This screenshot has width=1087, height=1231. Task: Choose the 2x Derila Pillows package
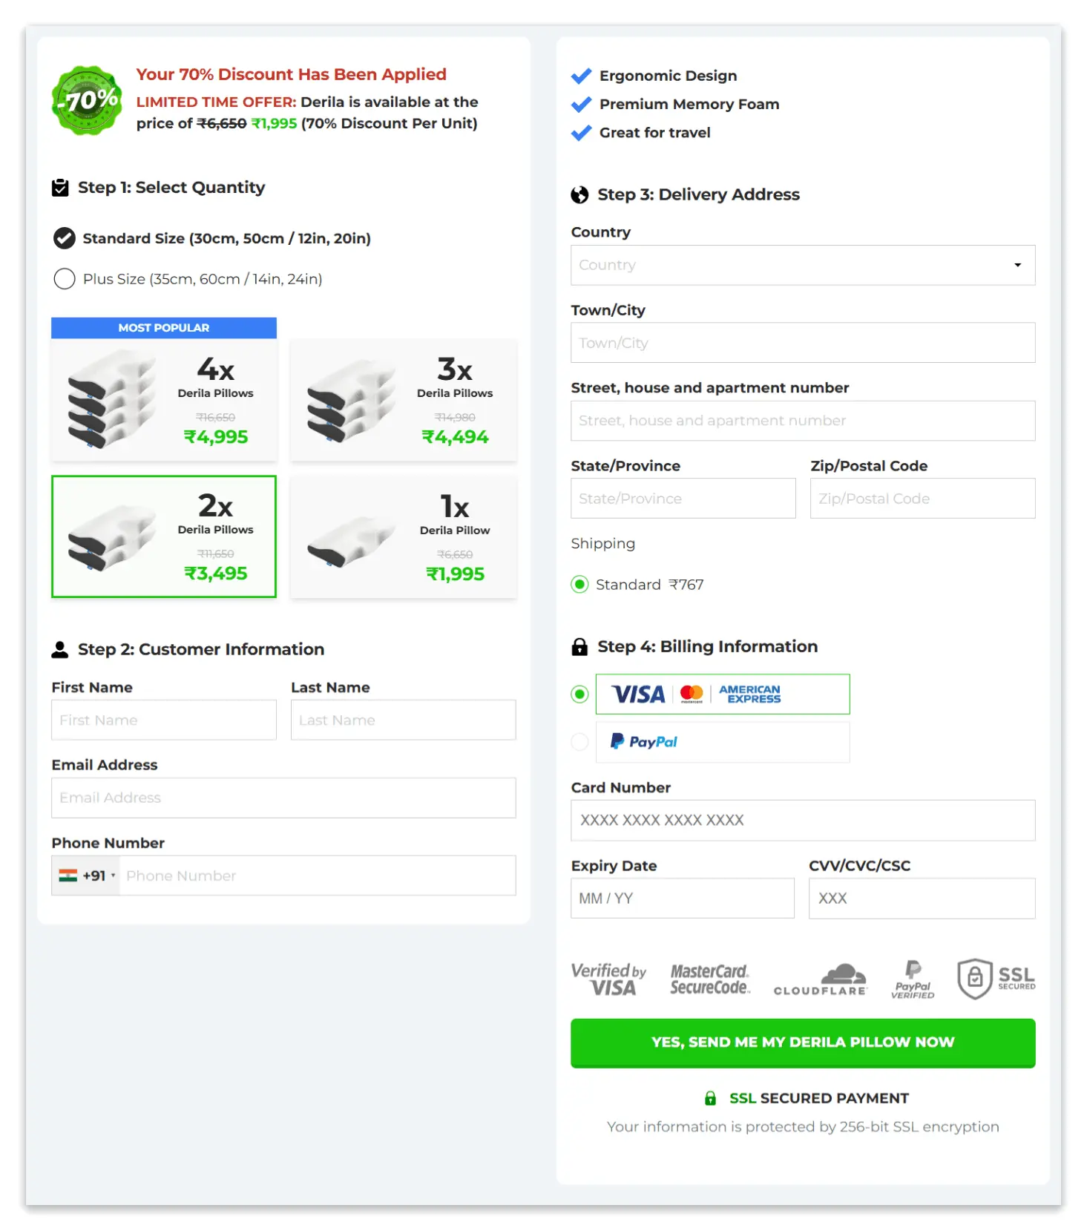click(164, 536)
